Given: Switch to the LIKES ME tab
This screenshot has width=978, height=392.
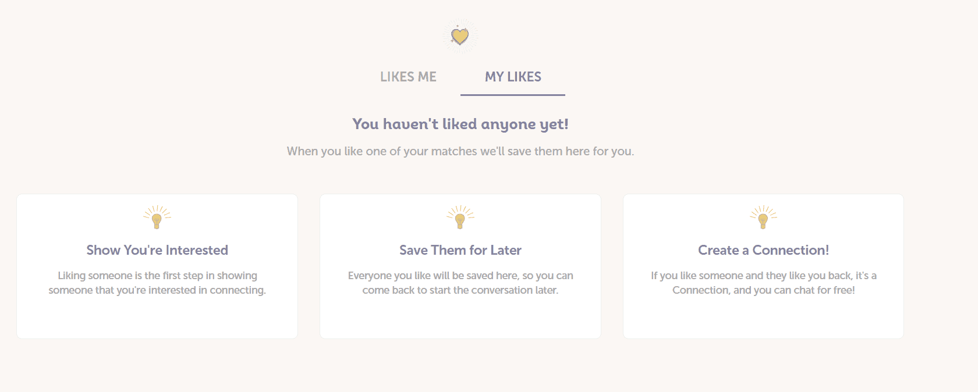Looking at the screenshot, I should click(x=408, y=77).
